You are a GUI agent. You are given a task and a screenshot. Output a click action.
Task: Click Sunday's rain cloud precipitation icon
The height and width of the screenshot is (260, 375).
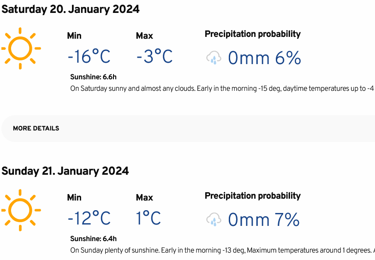pyautogui.click(x=214, y=219)
